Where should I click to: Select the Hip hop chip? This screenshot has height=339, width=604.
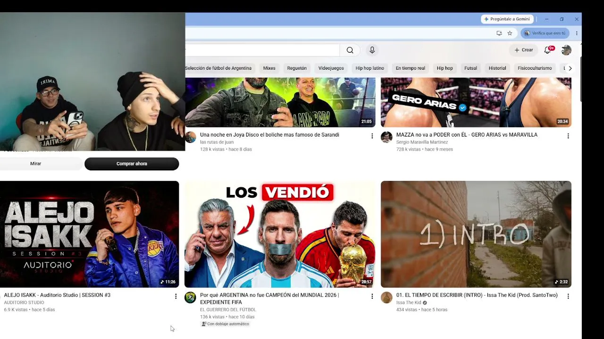445,68
